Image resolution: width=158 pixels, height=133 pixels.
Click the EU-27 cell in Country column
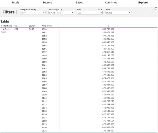31,29
